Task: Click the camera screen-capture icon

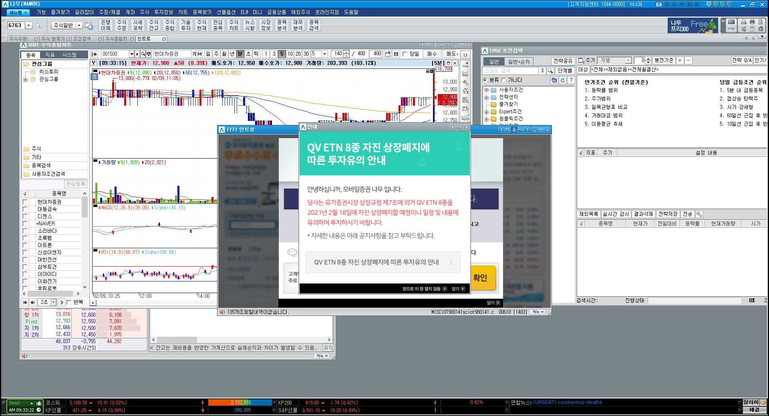Action: 731,22
